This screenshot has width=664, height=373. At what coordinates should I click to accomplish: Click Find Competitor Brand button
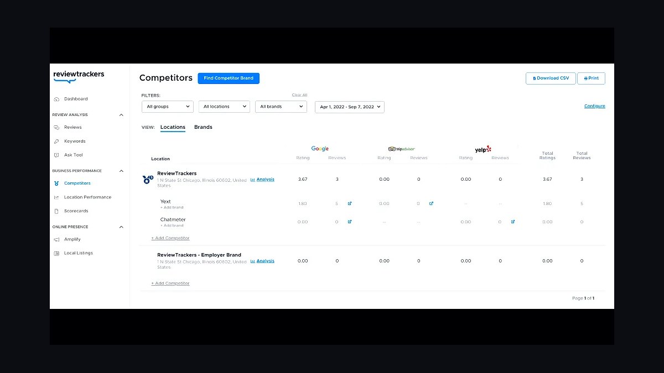pos(229,78)
